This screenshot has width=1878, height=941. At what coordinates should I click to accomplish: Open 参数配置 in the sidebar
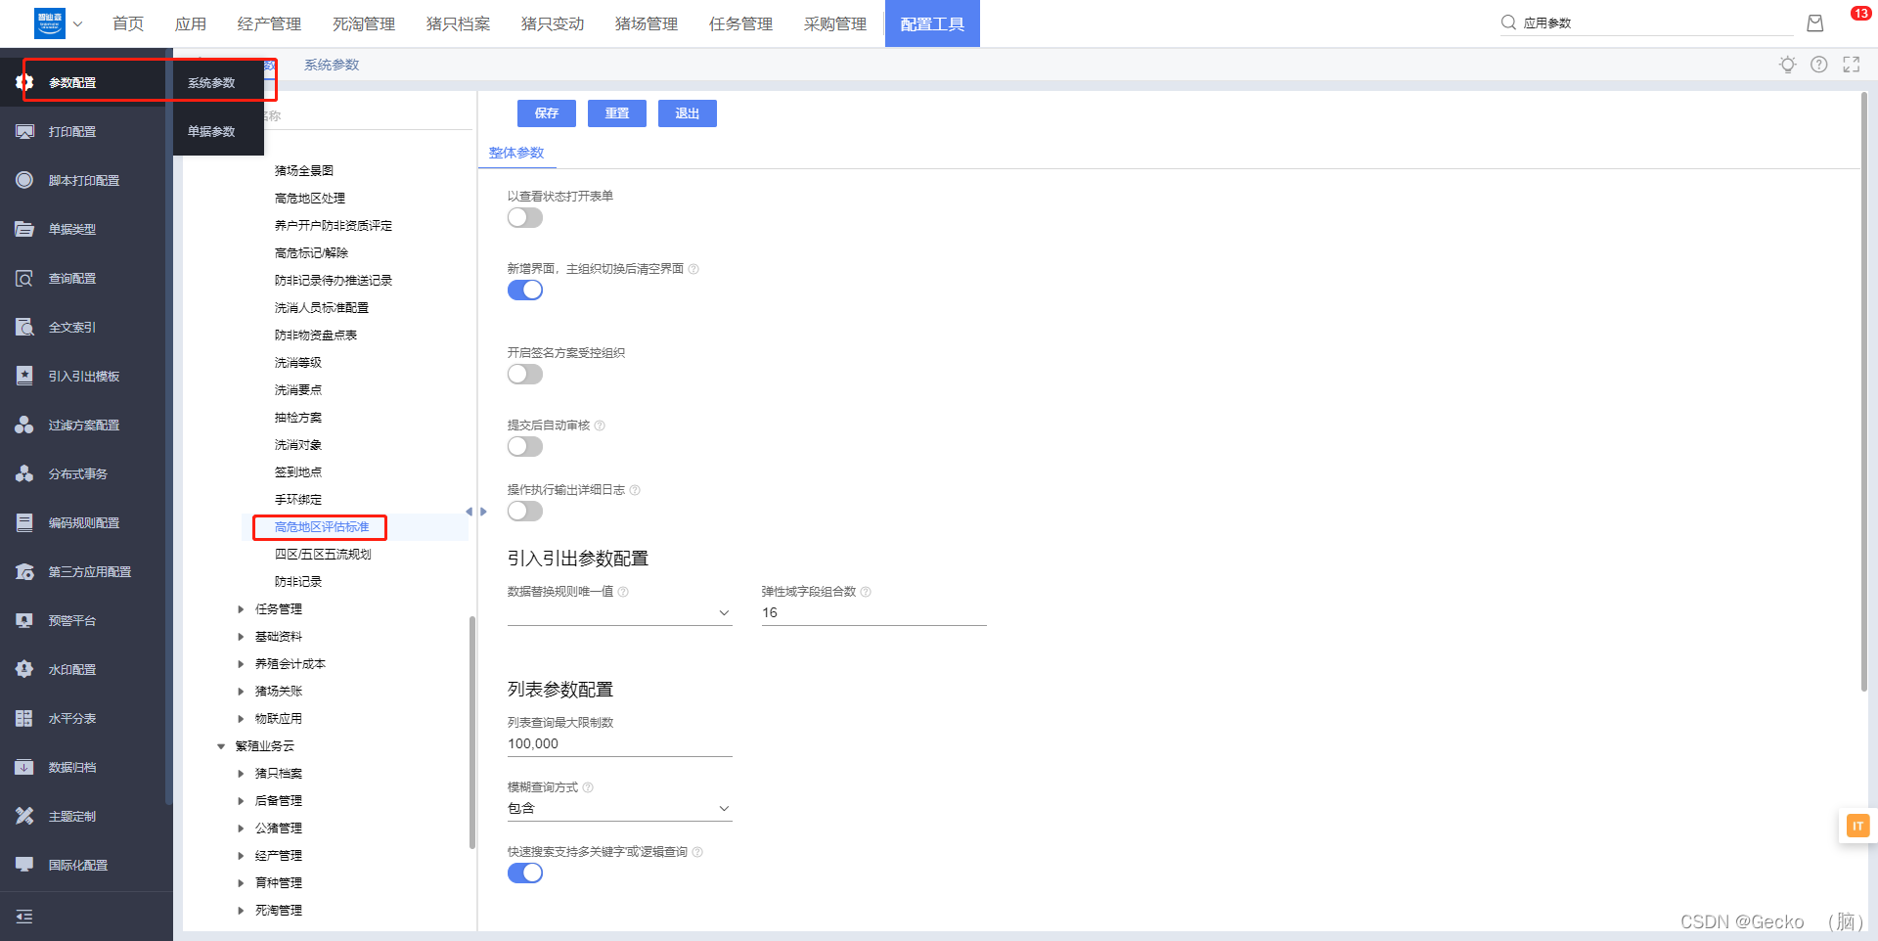[x=72, y=83]
